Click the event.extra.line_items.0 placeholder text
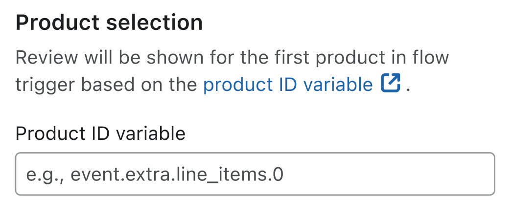Viewport: 512px width, 222px height. [x=155, y=175]
